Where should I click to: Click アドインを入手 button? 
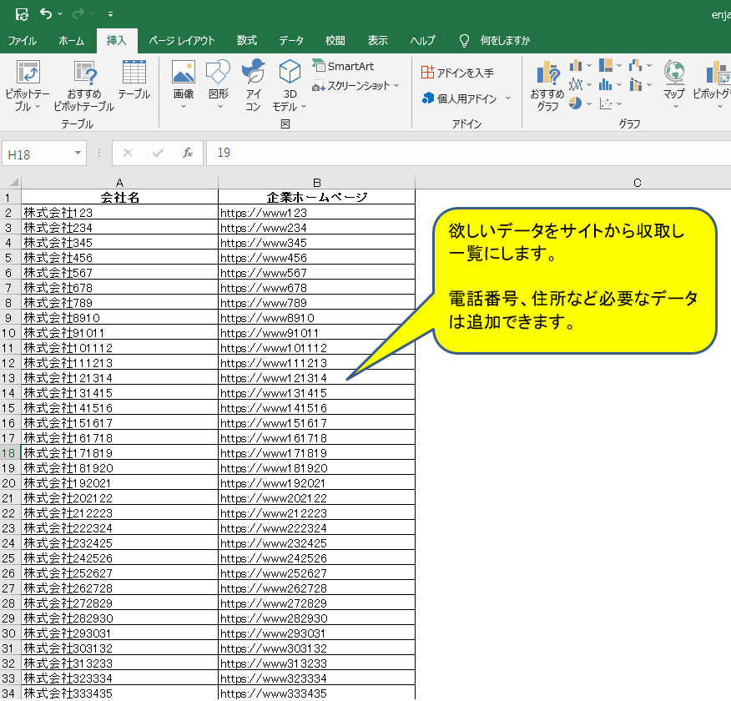(x=457, y=73)
